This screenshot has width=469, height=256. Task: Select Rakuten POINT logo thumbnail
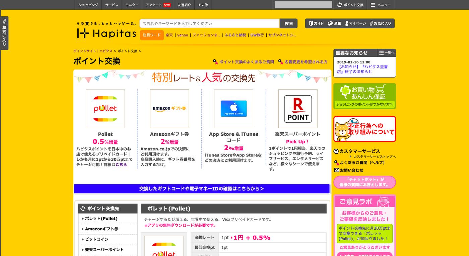click(x=298, y=109)
